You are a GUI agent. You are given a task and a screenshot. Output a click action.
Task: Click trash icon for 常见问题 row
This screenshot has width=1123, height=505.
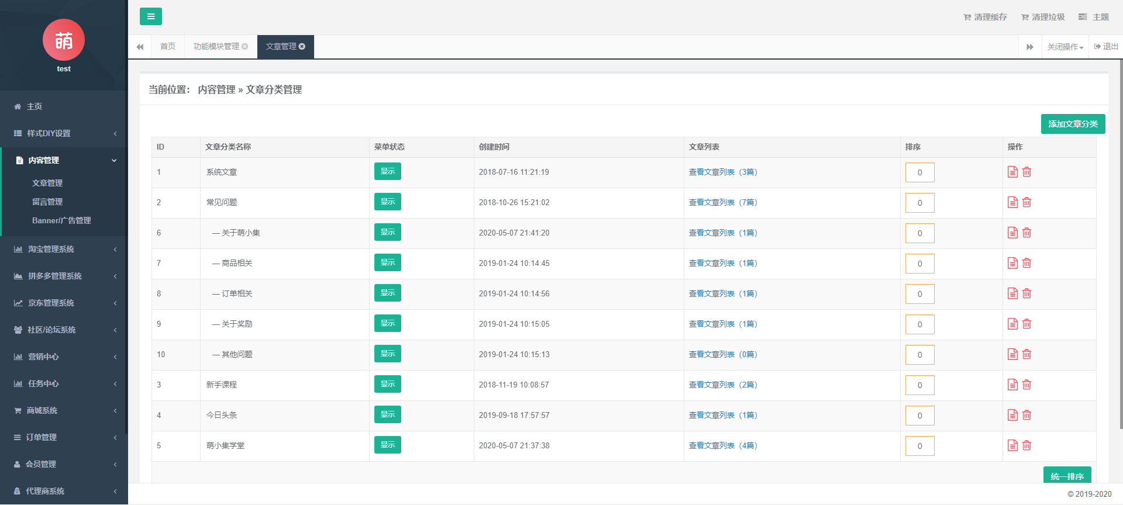(1026, 202)
